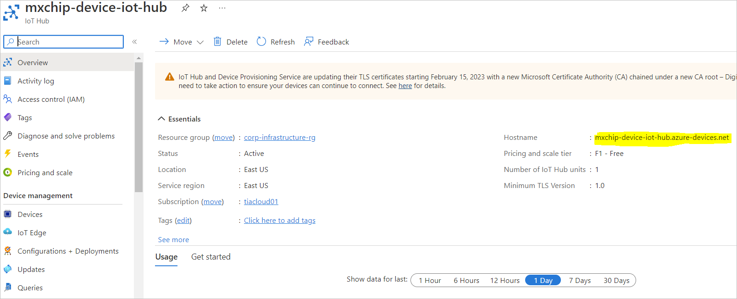
Task: Open Configurations + Deployments in sidebar
Action: click(x=67, y=251)
